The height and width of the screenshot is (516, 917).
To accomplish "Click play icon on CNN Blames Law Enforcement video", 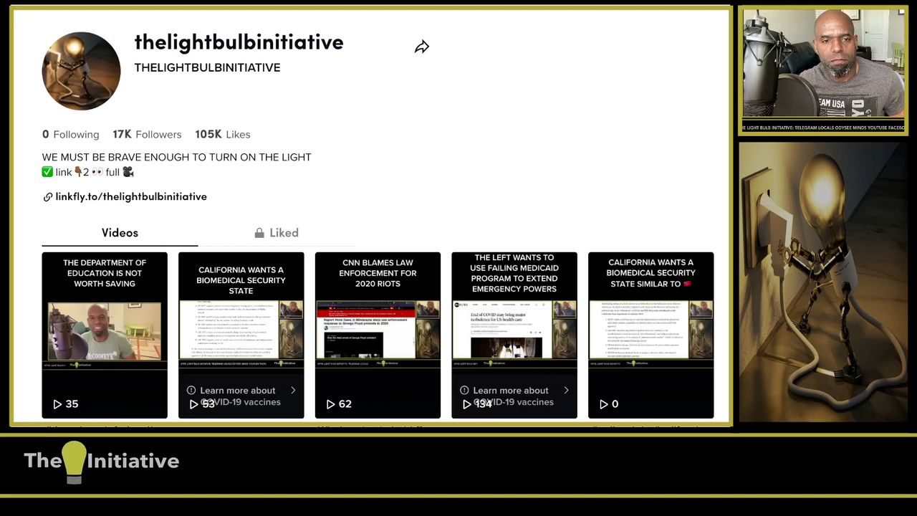I will 330,404.
